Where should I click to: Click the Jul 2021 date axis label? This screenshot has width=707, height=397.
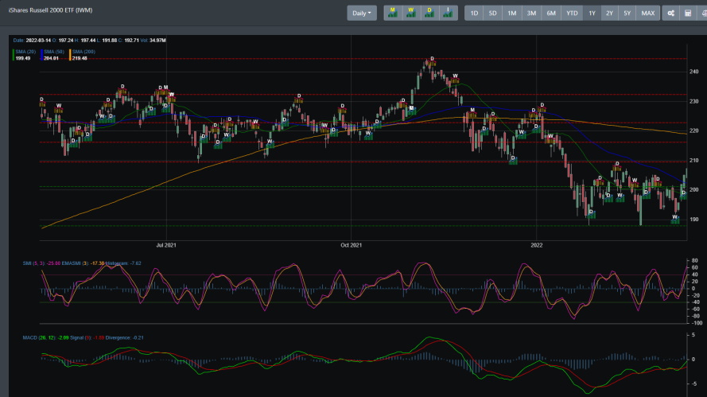point(166,245)
